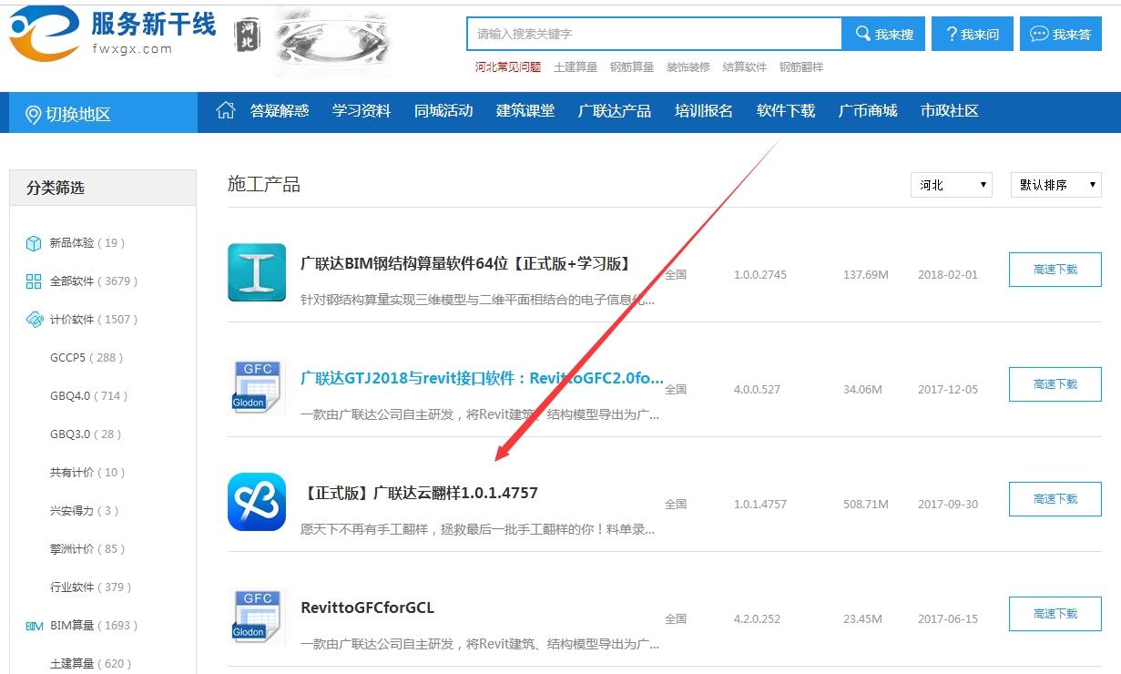Click the 我来答 button

coord(1061,34)
